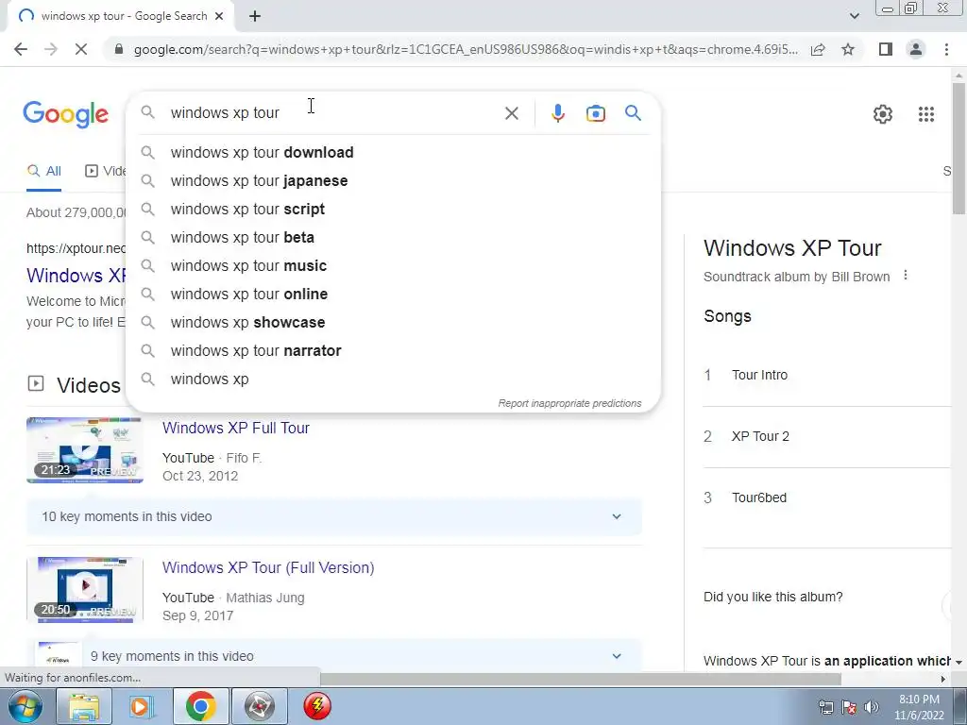Toggle the Chrome side panel icon
The height and width of the screenshot is (725, 967).
(x=886, y=49)
